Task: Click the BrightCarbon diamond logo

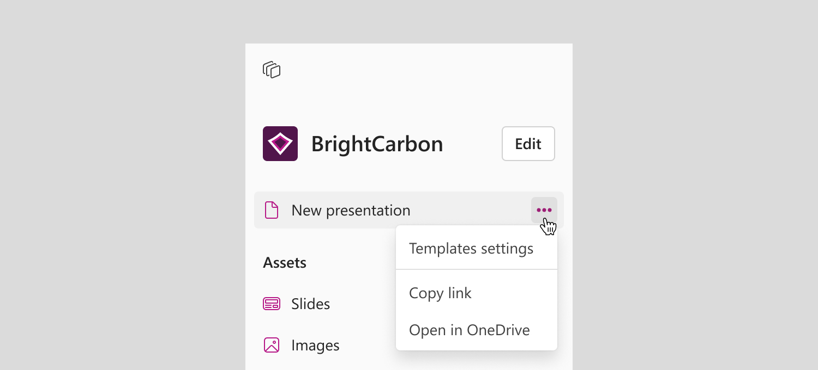Action: pos(280,144)
